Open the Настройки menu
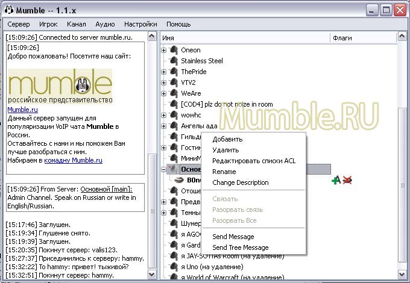410x283 pixels. click(140, 24)
